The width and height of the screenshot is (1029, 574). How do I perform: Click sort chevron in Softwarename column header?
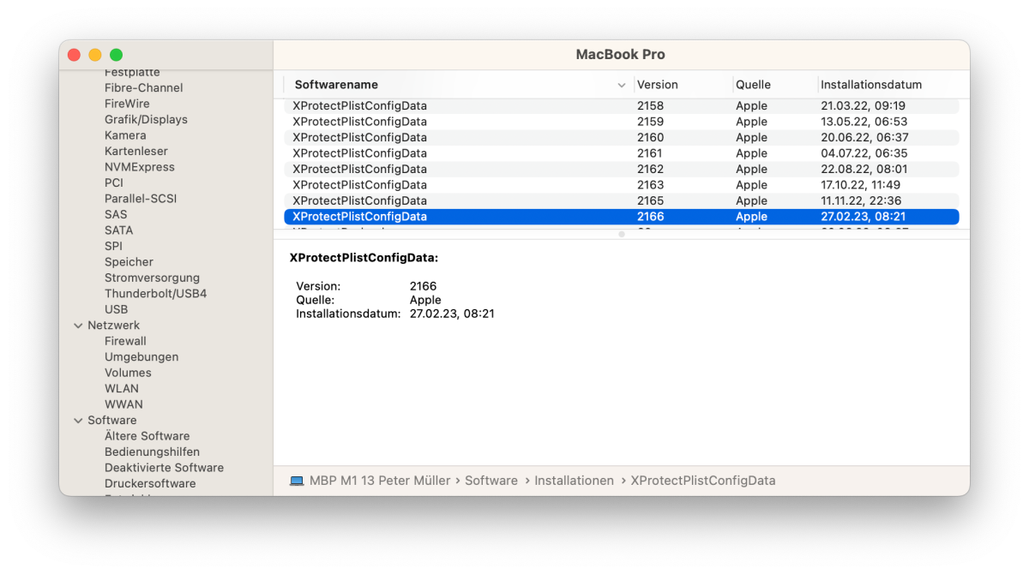pos(622,85)
